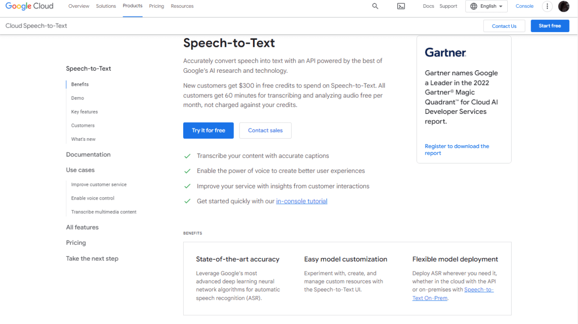This screenshot has width=578, height=324.
Task: Open the Docs link
Action: point(429,6)
